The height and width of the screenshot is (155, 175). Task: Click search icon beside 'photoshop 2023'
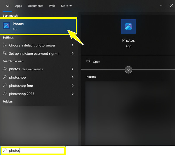tap(5, 94)
